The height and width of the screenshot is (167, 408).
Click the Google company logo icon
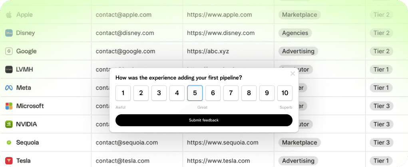pos(9,51)
